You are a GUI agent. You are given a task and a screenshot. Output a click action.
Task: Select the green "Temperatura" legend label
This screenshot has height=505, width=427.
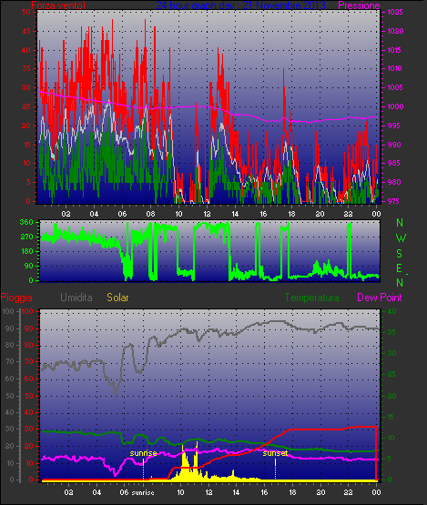pyautogui.click(x=311, y=298)
